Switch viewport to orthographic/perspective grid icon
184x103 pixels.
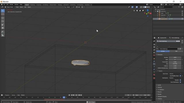(134, 11)
